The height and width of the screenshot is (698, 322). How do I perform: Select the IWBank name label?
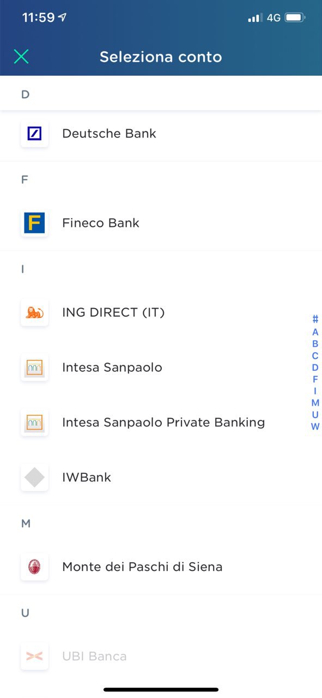[87, 478]
